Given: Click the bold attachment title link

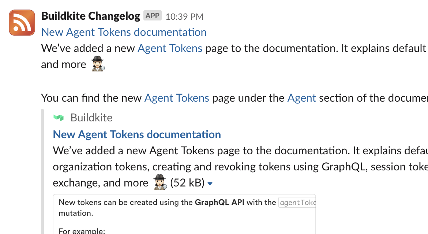Looking at the screenshot, I should (137, 134).
